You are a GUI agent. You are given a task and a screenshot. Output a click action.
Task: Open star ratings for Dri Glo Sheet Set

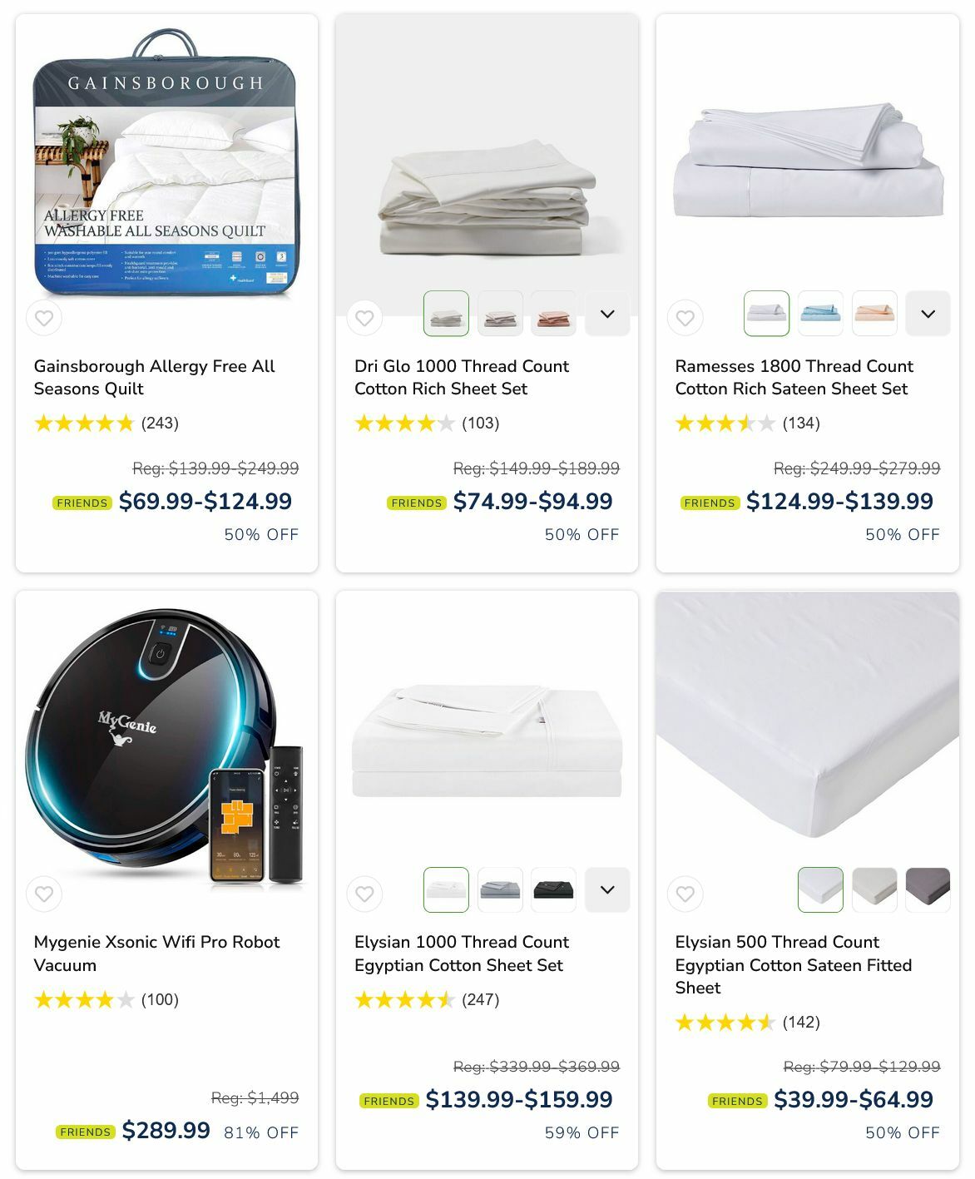tap(404, 424)
